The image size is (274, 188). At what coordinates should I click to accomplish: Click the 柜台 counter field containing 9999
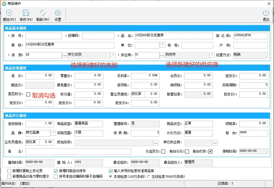(x=254, y=133)
